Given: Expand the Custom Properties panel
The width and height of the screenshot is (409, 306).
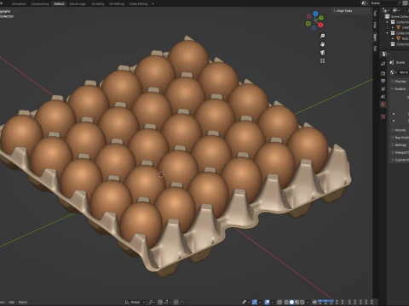Looking at the screenshot, I should tap(400, 160).
